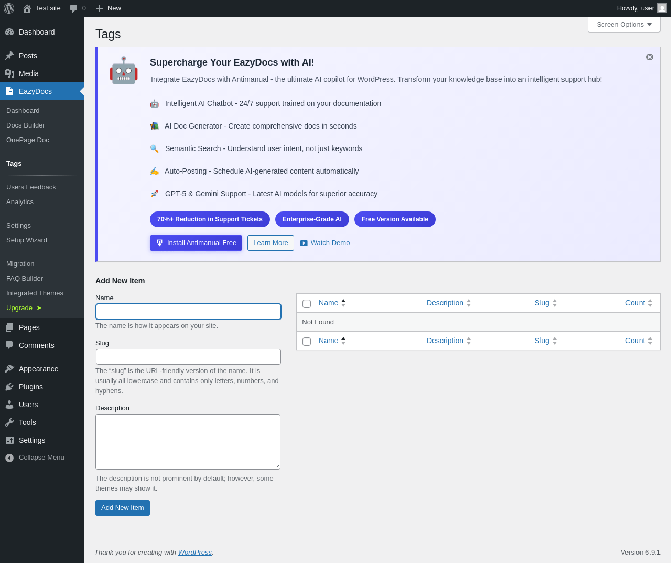Open comments bubble icon in admin bar
Screen dimensions: 671x563
[x=74, y=8]
